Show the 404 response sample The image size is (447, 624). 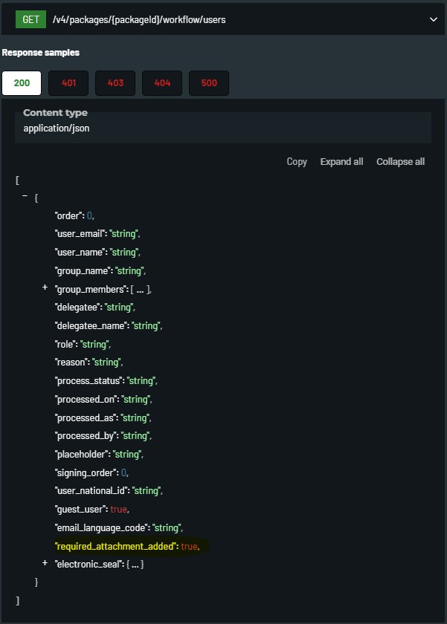[162, 83]
